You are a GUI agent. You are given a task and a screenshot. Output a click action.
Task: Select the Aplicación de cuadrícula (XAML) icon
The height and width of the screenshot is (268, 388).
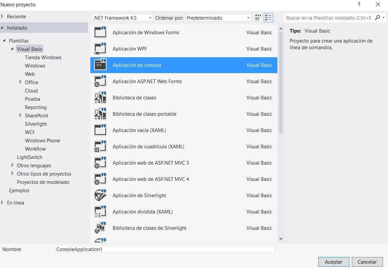(100, 146)
